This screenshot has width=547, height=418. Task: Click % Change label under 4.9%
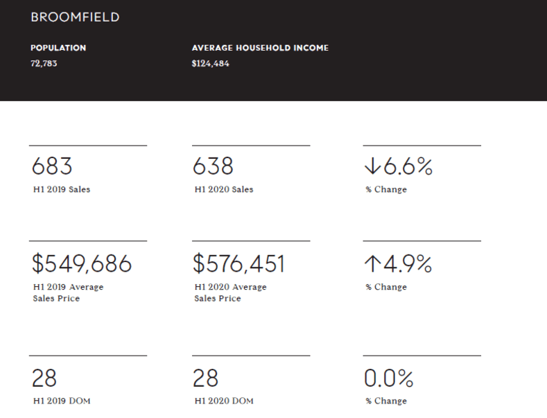(386, 287)
